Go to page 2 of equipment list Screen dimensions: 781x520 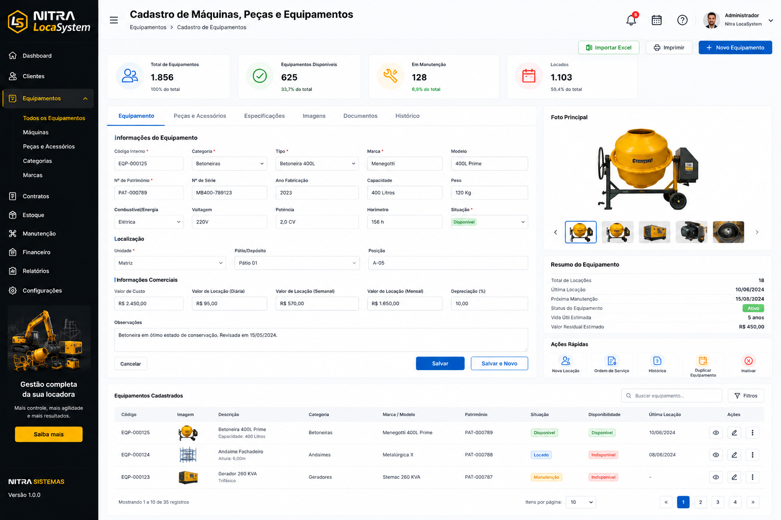coord(700,502)
